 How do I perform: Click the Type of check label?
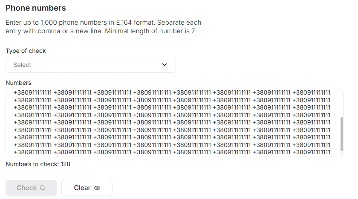point(26,51)
